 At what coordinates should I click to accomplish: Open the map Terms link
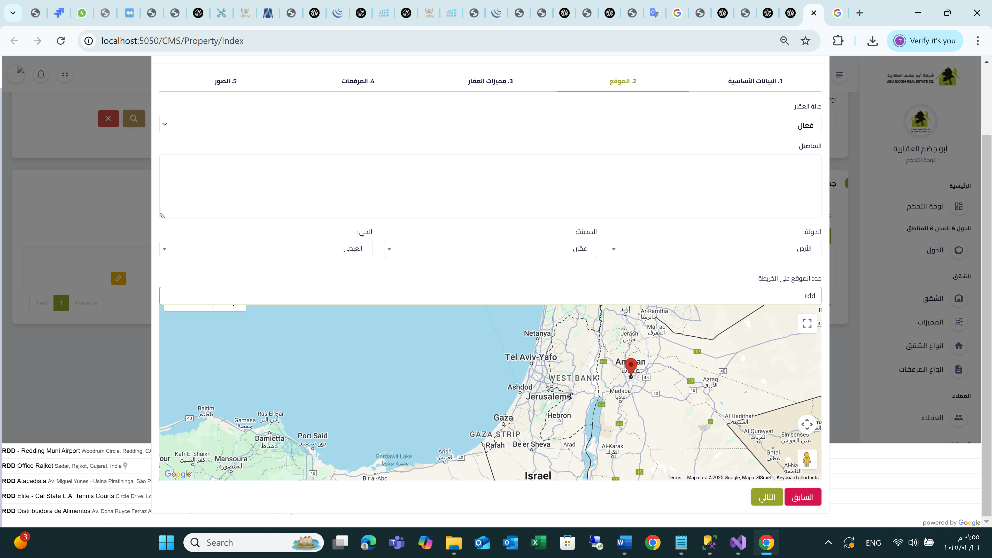point(674,477)
